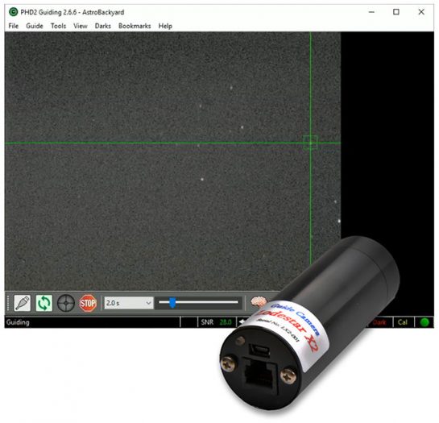Open Advanced Settings via the brain icon

coord(259,301)
